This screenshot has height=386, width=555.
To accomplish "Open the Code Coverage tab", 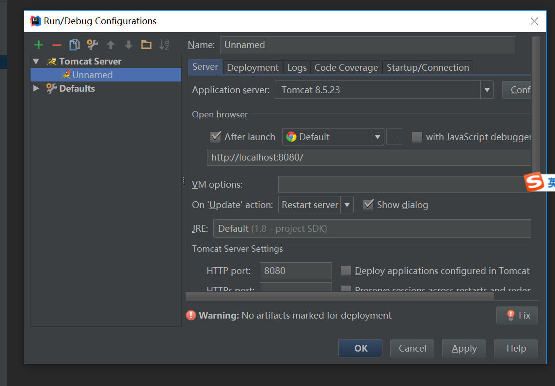I will [x=346, y=67].
